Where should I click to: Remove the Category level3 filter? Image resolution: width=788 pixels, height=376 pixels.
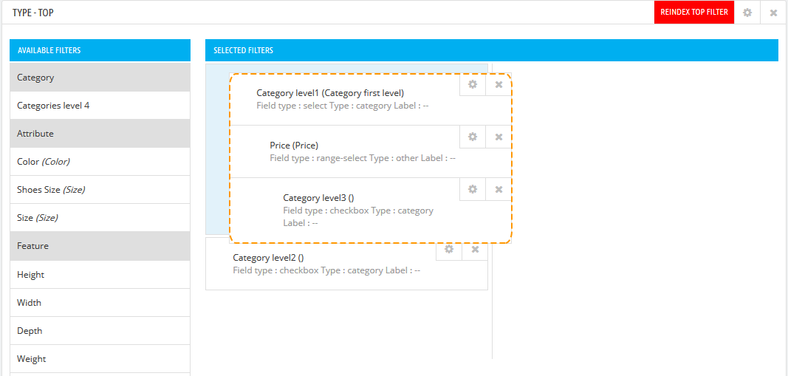(x=499, y=189)
